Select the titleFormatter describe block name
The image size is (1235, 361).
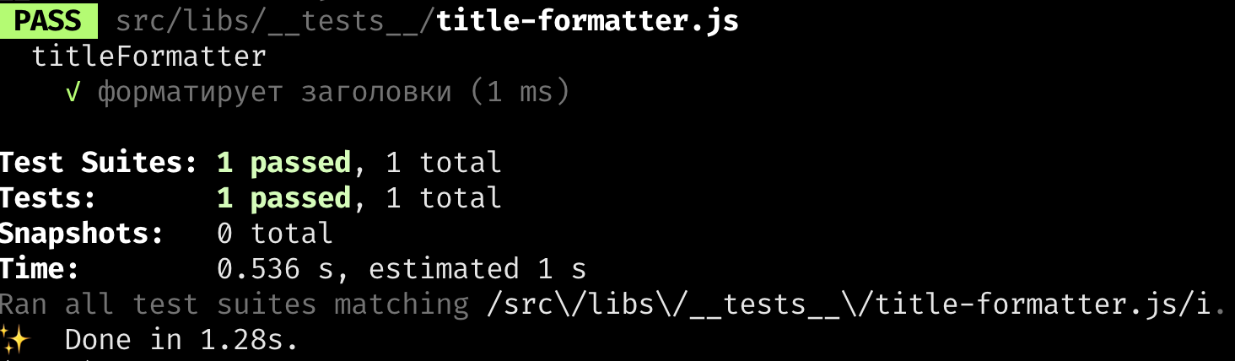point(149,57)
